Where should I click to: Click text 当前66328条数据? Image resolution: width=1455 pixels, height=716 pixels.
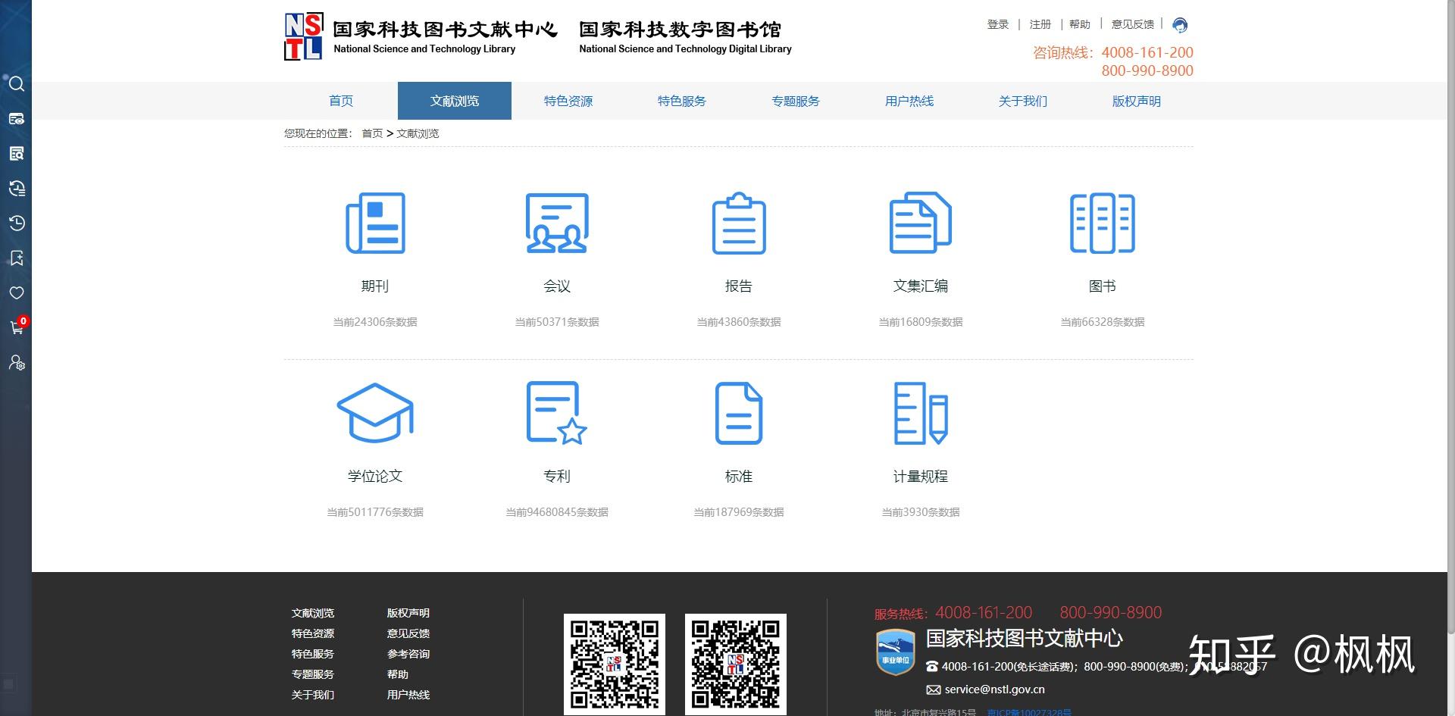(1103, 322)
